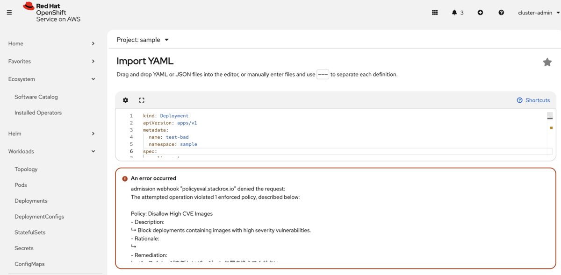View notifications bell with 3 alerts
The height and width of the screenshot is (275, 561).
tap(457, 13)
